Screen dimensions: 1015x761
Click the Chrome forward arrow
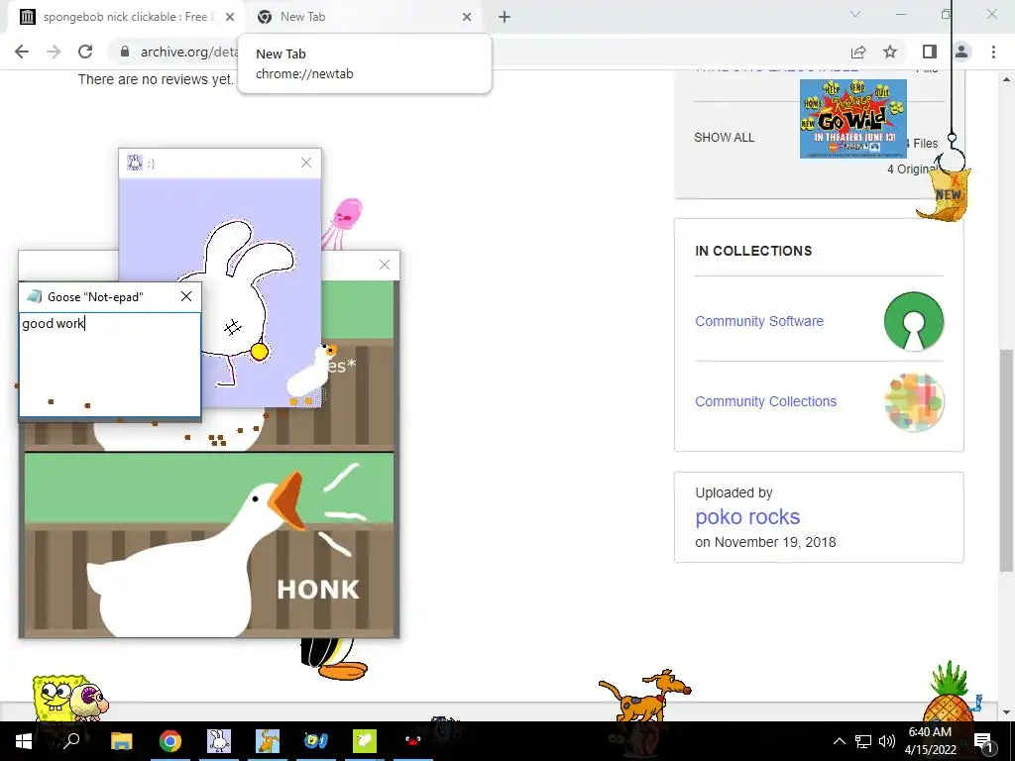click(54, 52)
